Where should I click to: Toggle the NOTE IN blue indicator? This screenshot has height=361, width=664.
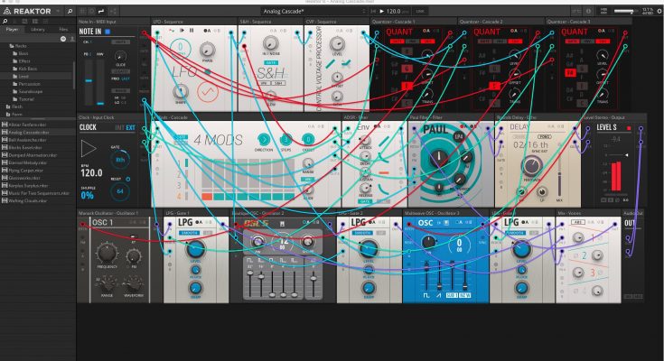(109, 32)
